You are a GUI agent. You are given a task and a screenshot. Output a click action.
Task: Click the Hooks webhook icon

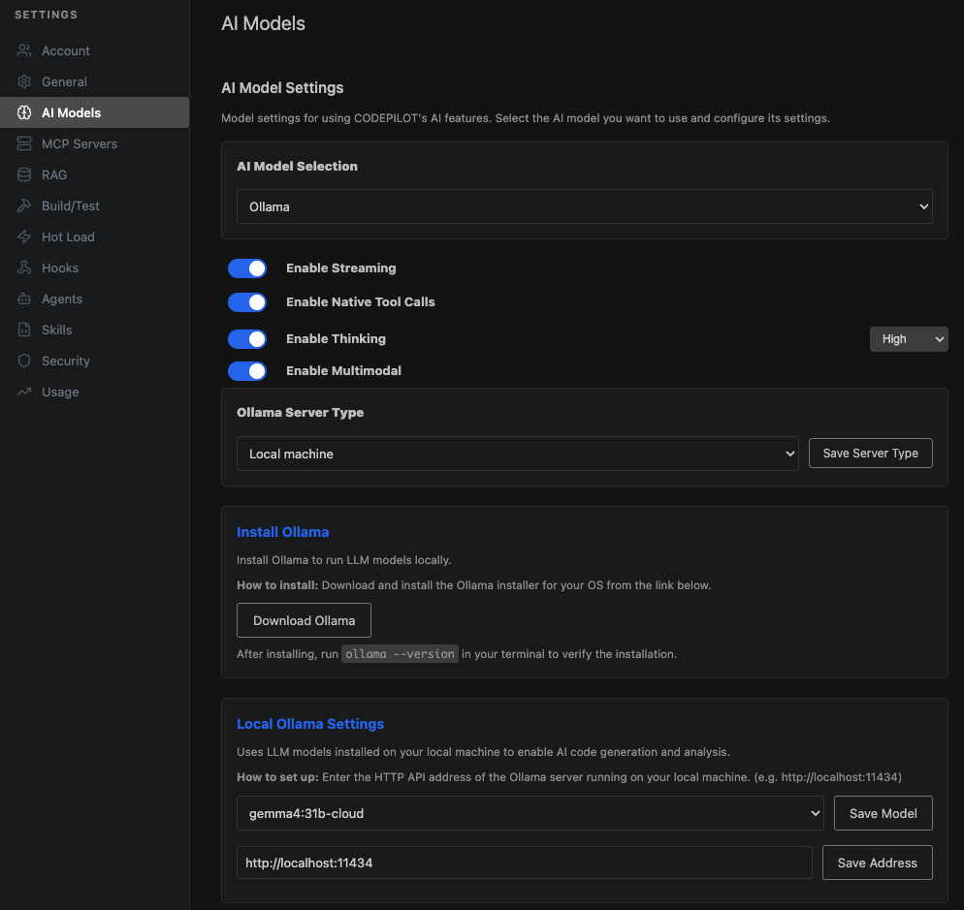click(x=24, y=267)
